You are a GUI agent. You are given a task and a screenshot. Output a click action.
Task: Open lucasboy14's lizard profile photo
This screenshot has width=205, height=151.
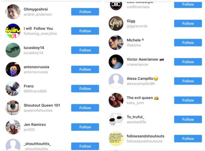(13, 50)
